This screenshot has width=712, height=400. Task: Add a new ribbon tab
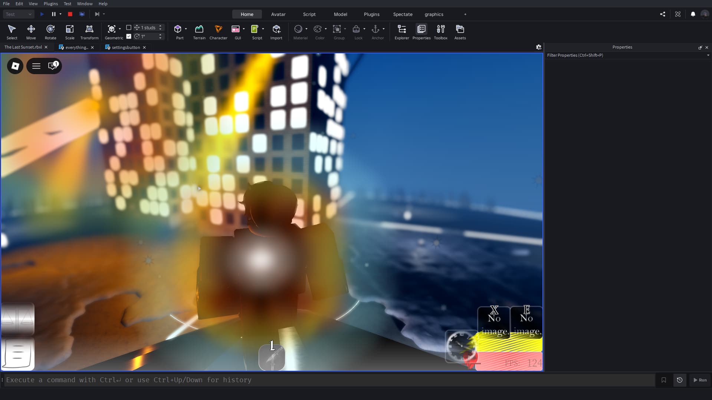click(465, 14)
